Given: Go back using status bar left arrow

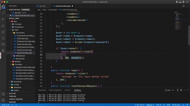Looking at the screenshot, I should pos(12,105).
